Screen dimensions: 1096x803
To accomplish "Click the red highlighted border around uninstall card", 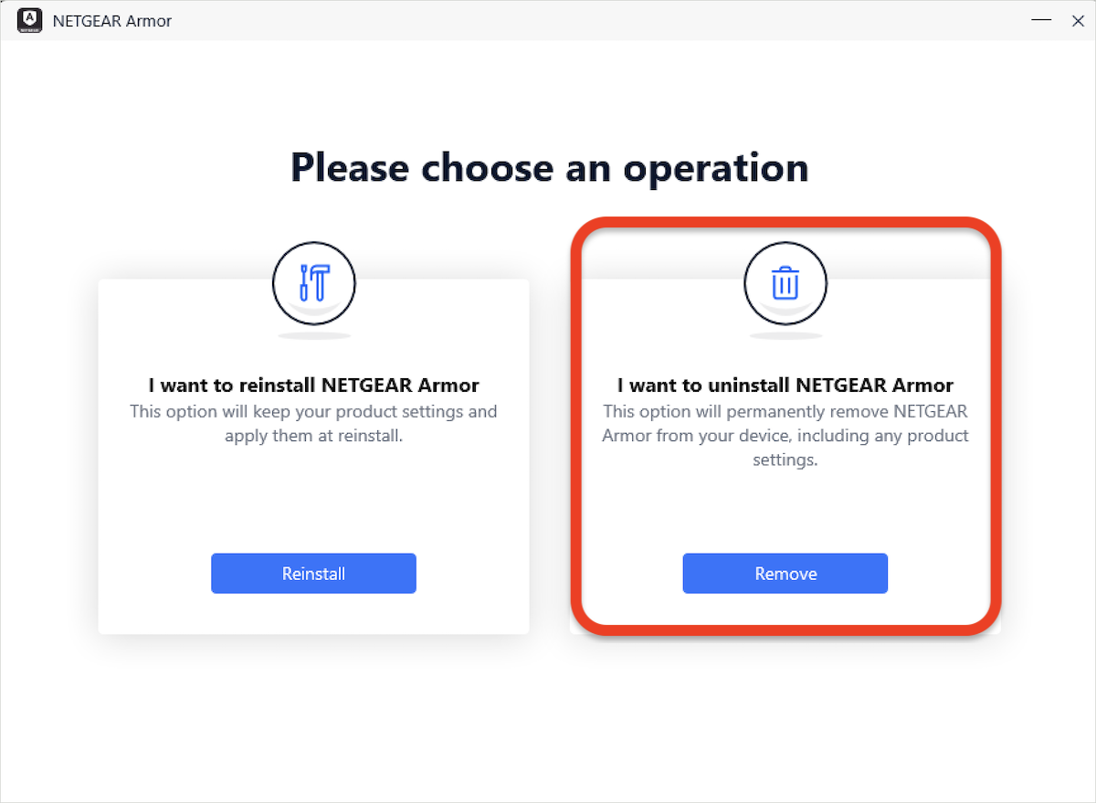I will pyautogui.click(x=785, y=222).
